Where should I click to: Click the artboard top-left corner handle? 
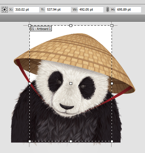pos(30,26)
